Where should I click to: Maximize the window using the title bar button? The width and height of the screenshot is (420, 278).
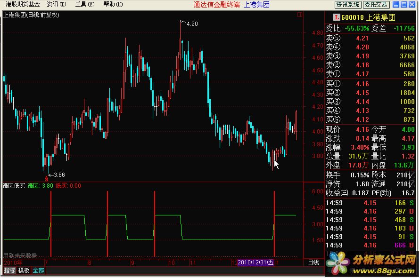tap(404, 4)
